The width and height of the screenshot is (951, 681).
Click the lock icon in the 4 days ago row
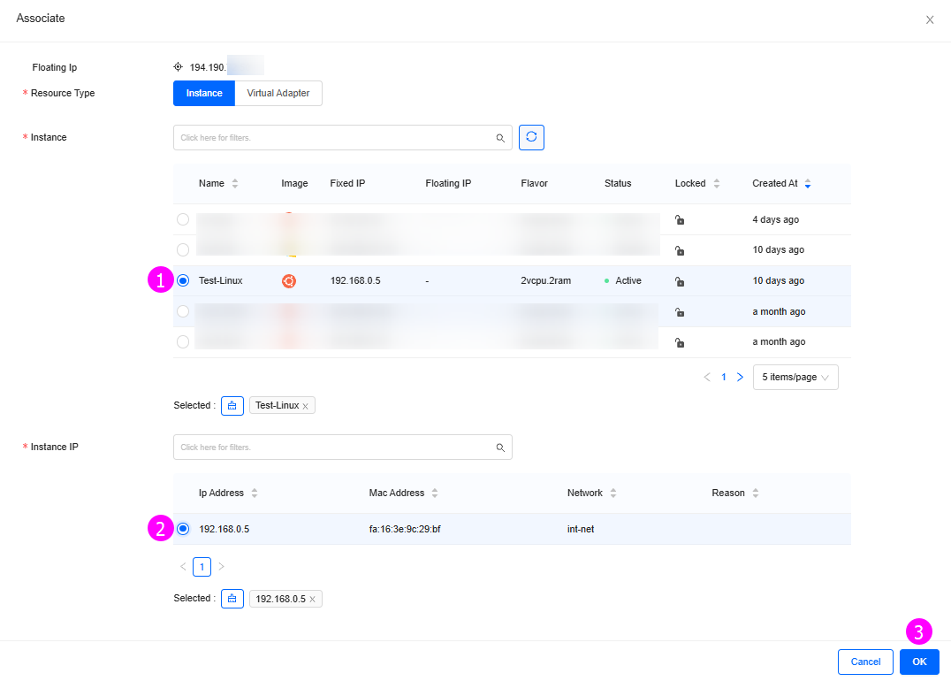click(680, 219)
